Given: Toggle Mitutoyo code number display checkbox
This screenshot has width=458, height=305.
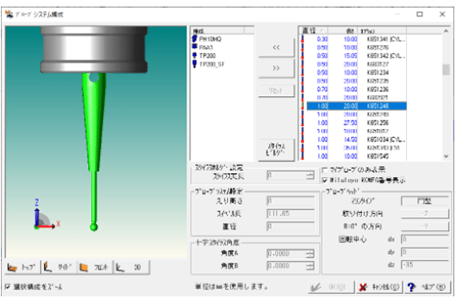Looking at the screenshot, I should pos(324,180).
